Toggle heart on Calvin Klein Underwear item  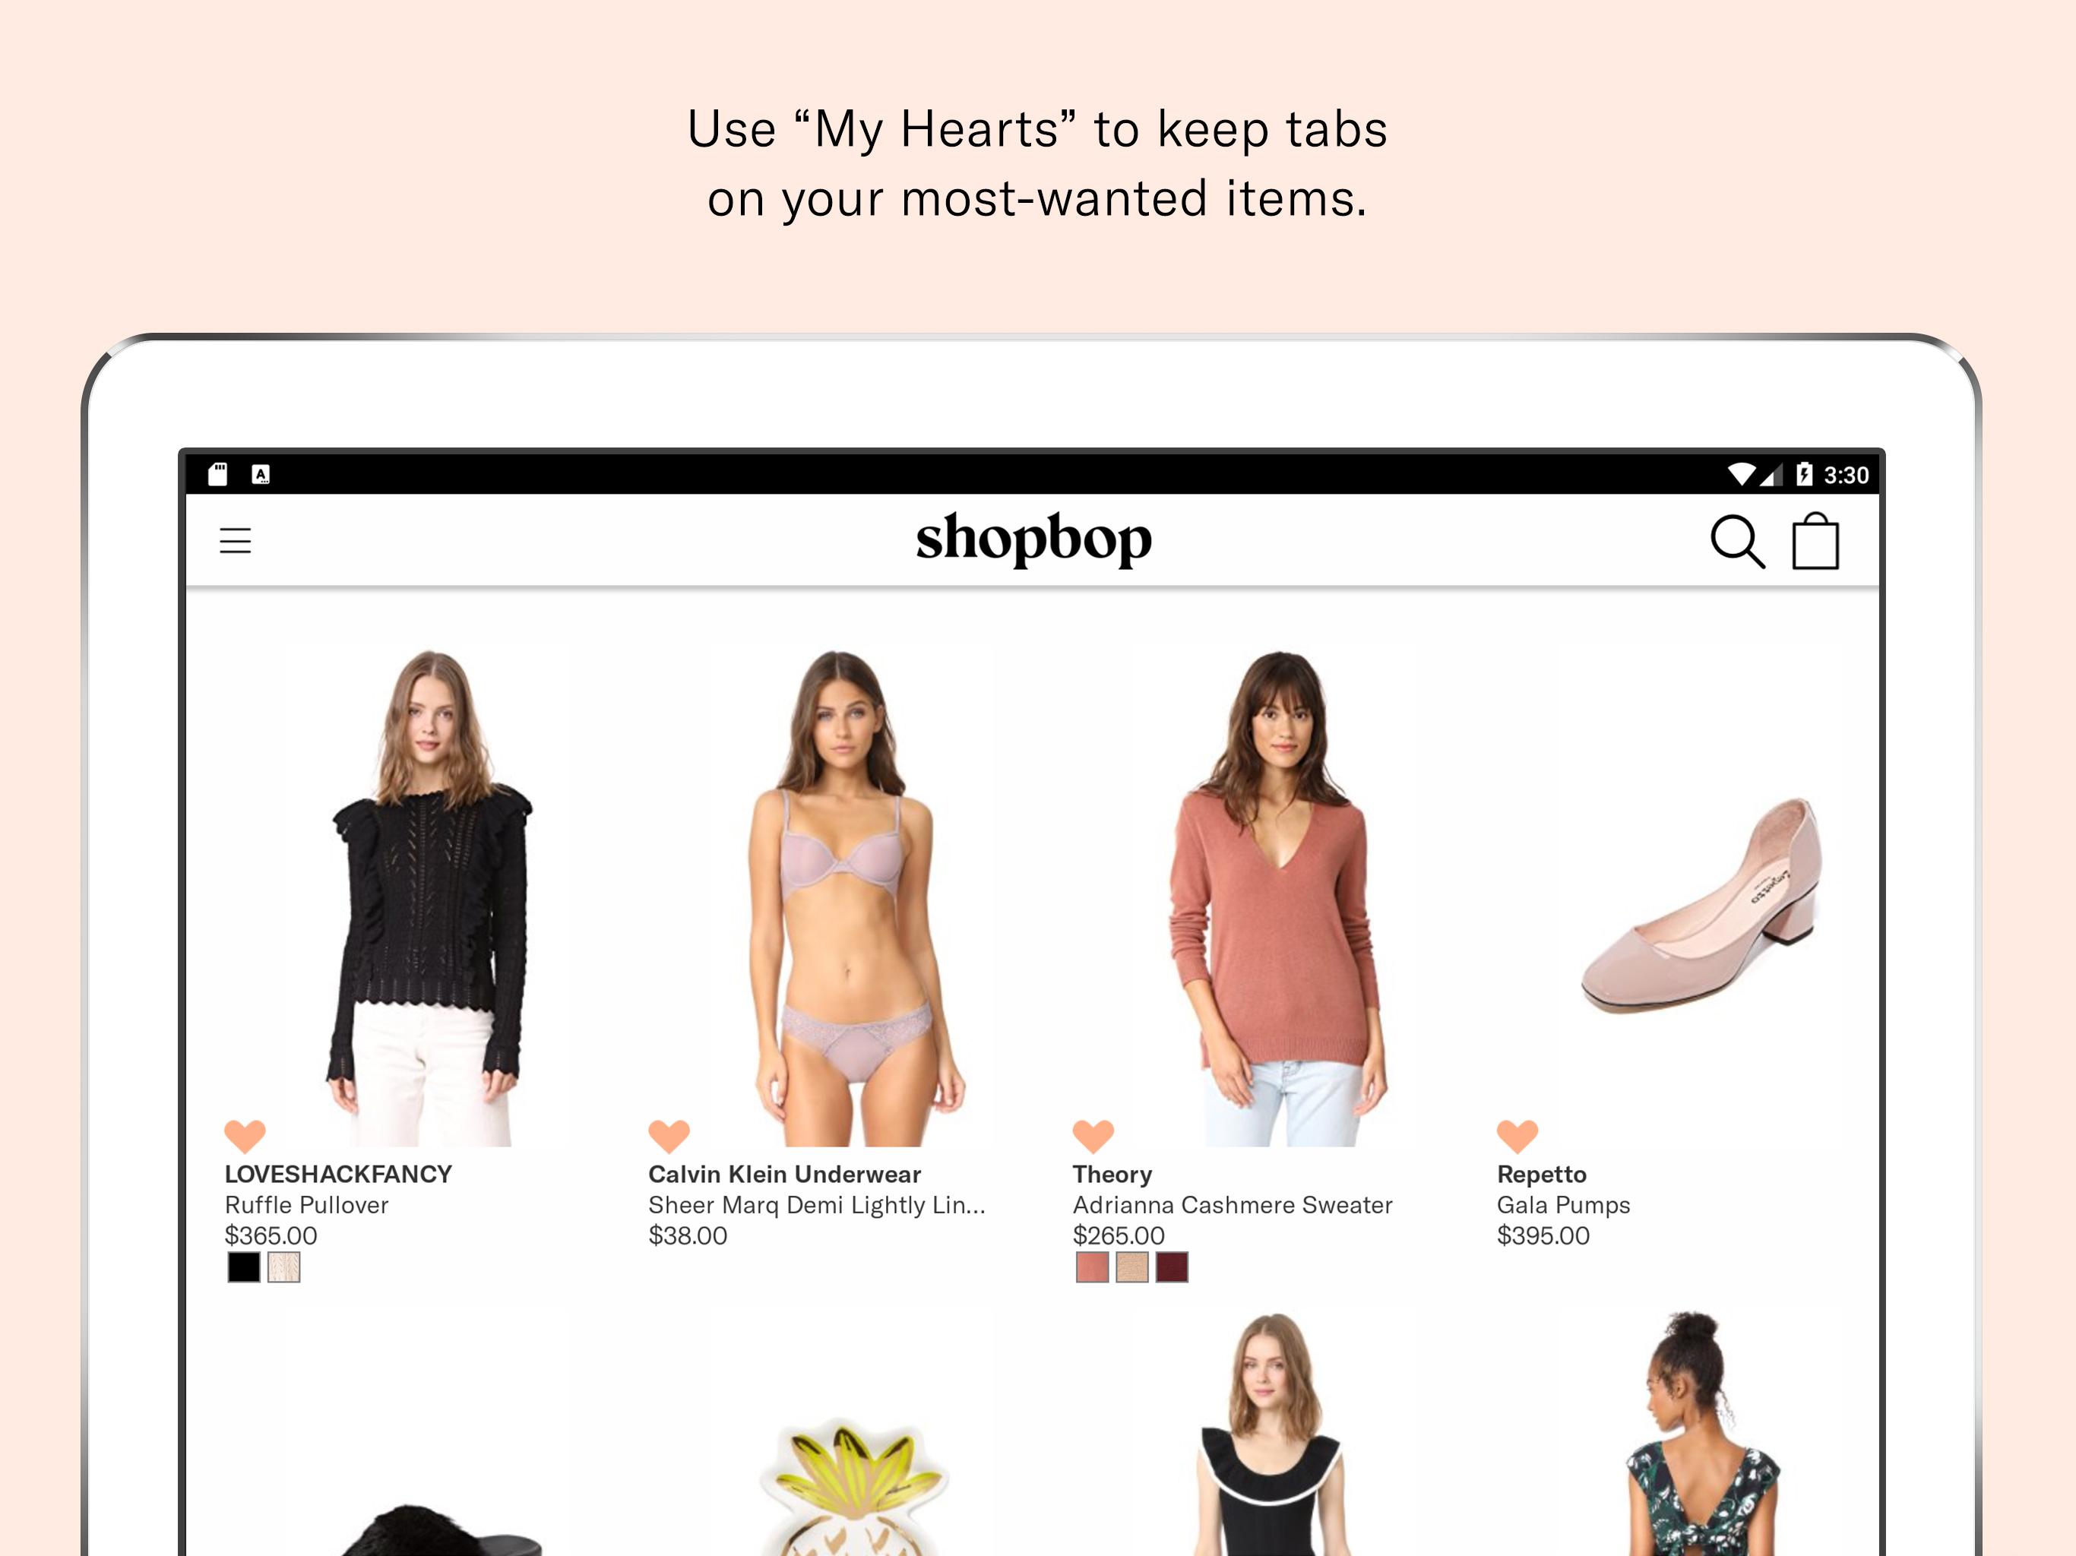[669, 1136]
